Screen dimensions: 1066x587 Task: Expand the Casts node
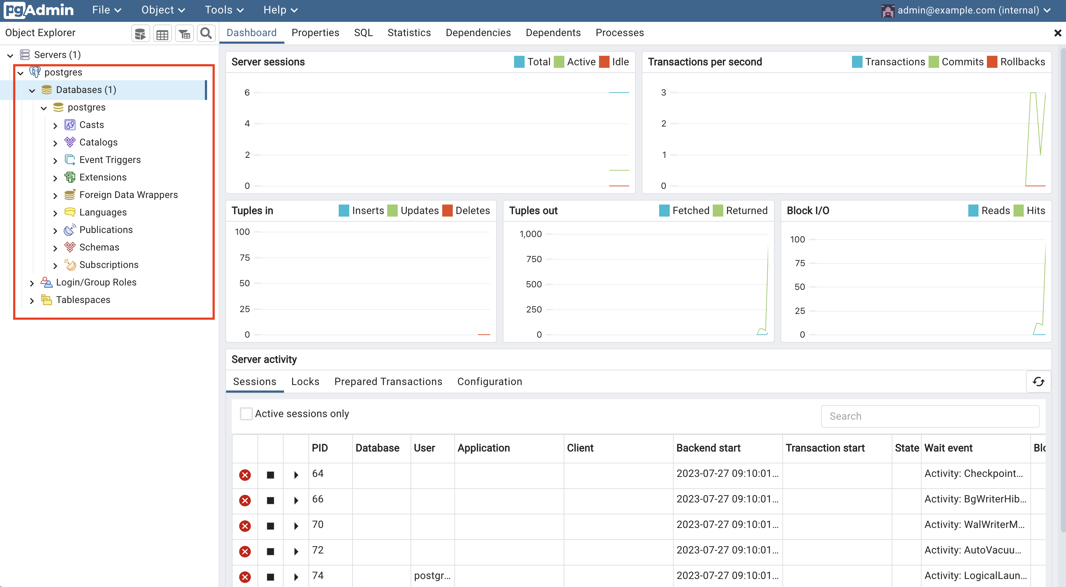pos(55,125)
